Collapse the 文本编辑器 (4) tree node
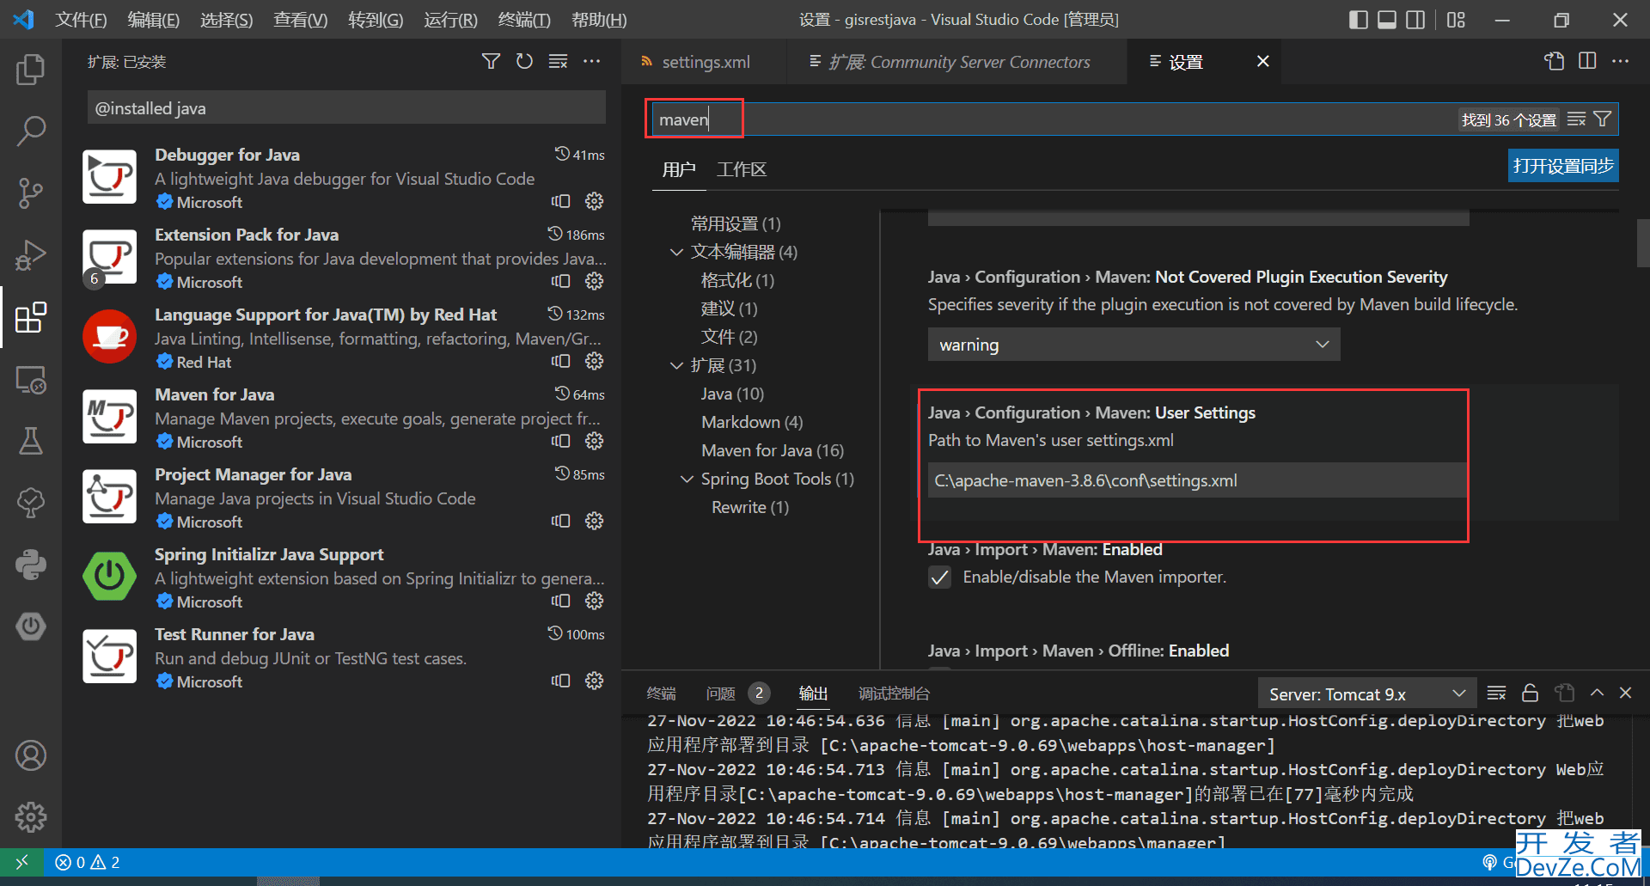 tap(676, 252)
